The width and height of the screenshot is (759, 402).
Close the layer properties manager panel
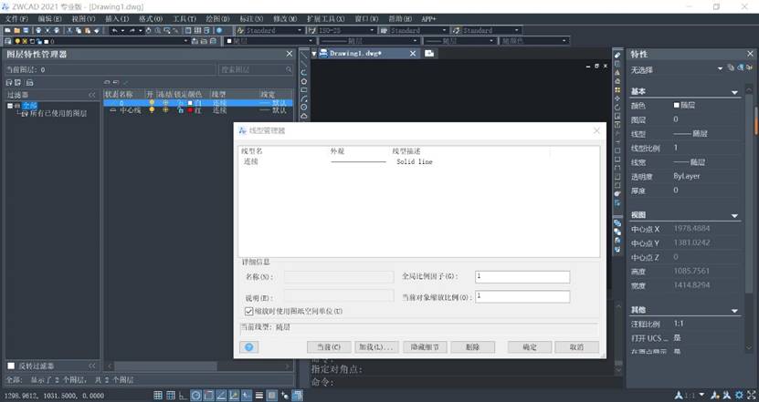(290, 55)
